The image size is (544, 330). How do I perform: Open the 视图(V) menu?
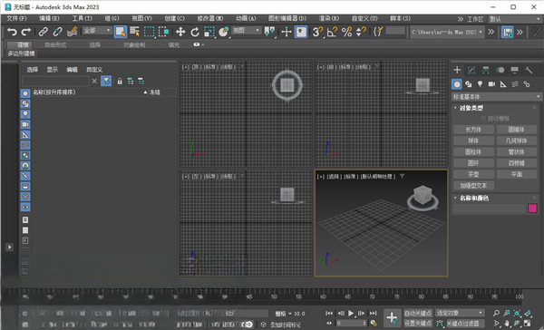tap(141, 18)
